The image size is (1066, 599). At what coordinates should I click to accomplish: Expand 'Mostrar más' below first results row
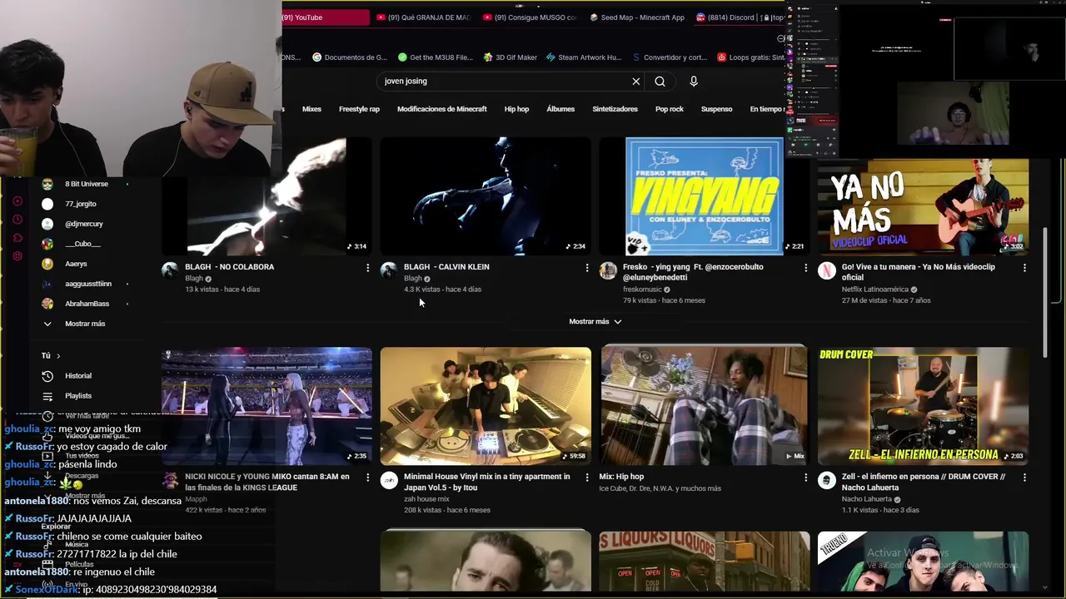pos(595,321)
